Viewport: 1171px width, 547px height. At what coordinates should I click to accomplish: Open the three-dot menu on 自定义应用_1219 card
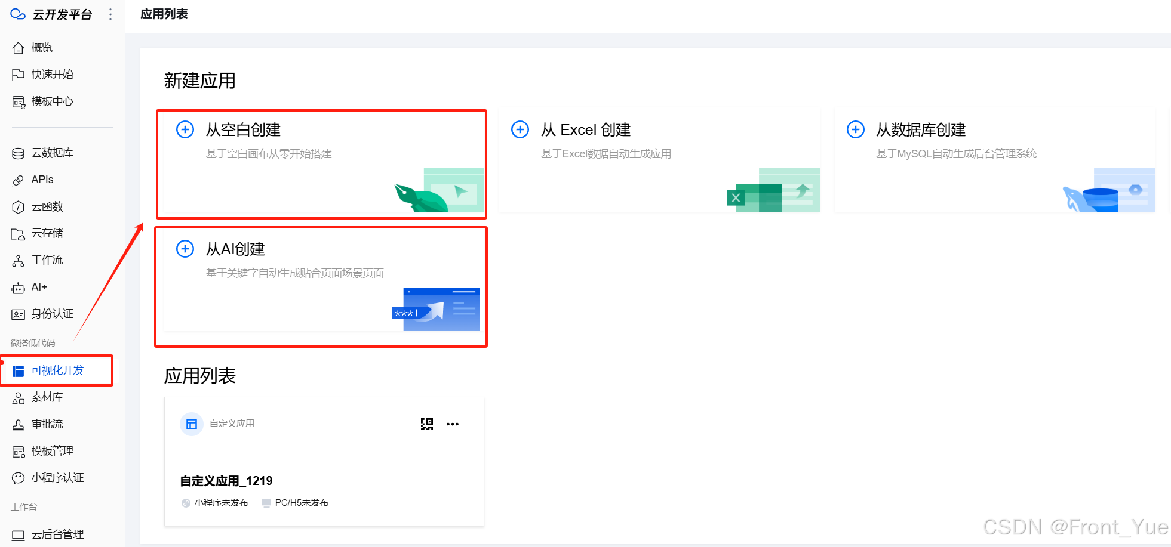(x=453, y=424)
